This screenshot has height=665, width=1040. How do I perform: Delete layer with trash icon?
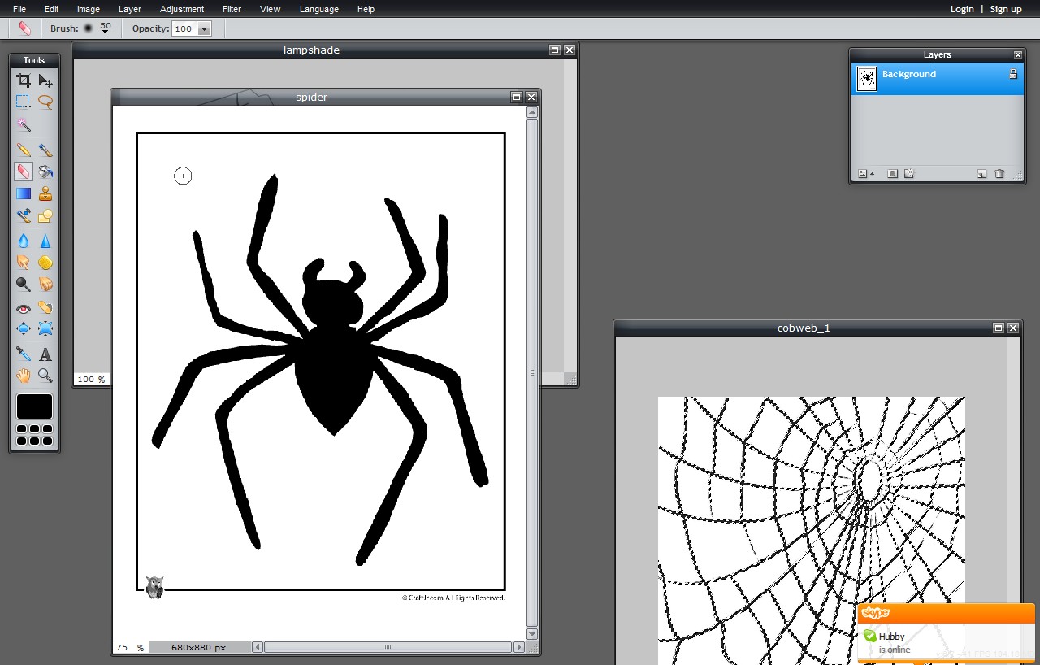pos(999,174)
